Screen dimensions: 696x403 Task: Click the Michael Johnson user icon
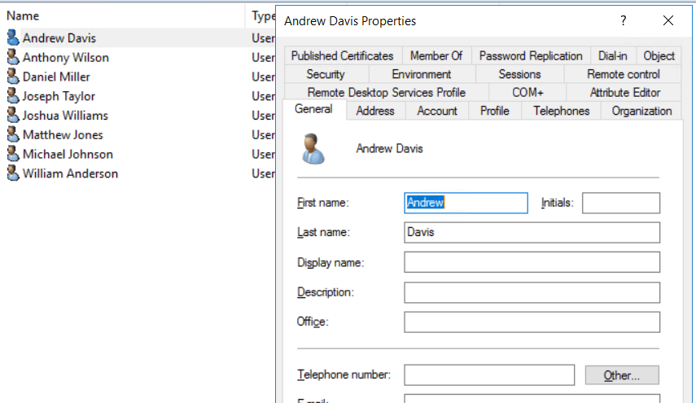pos(12,154)
